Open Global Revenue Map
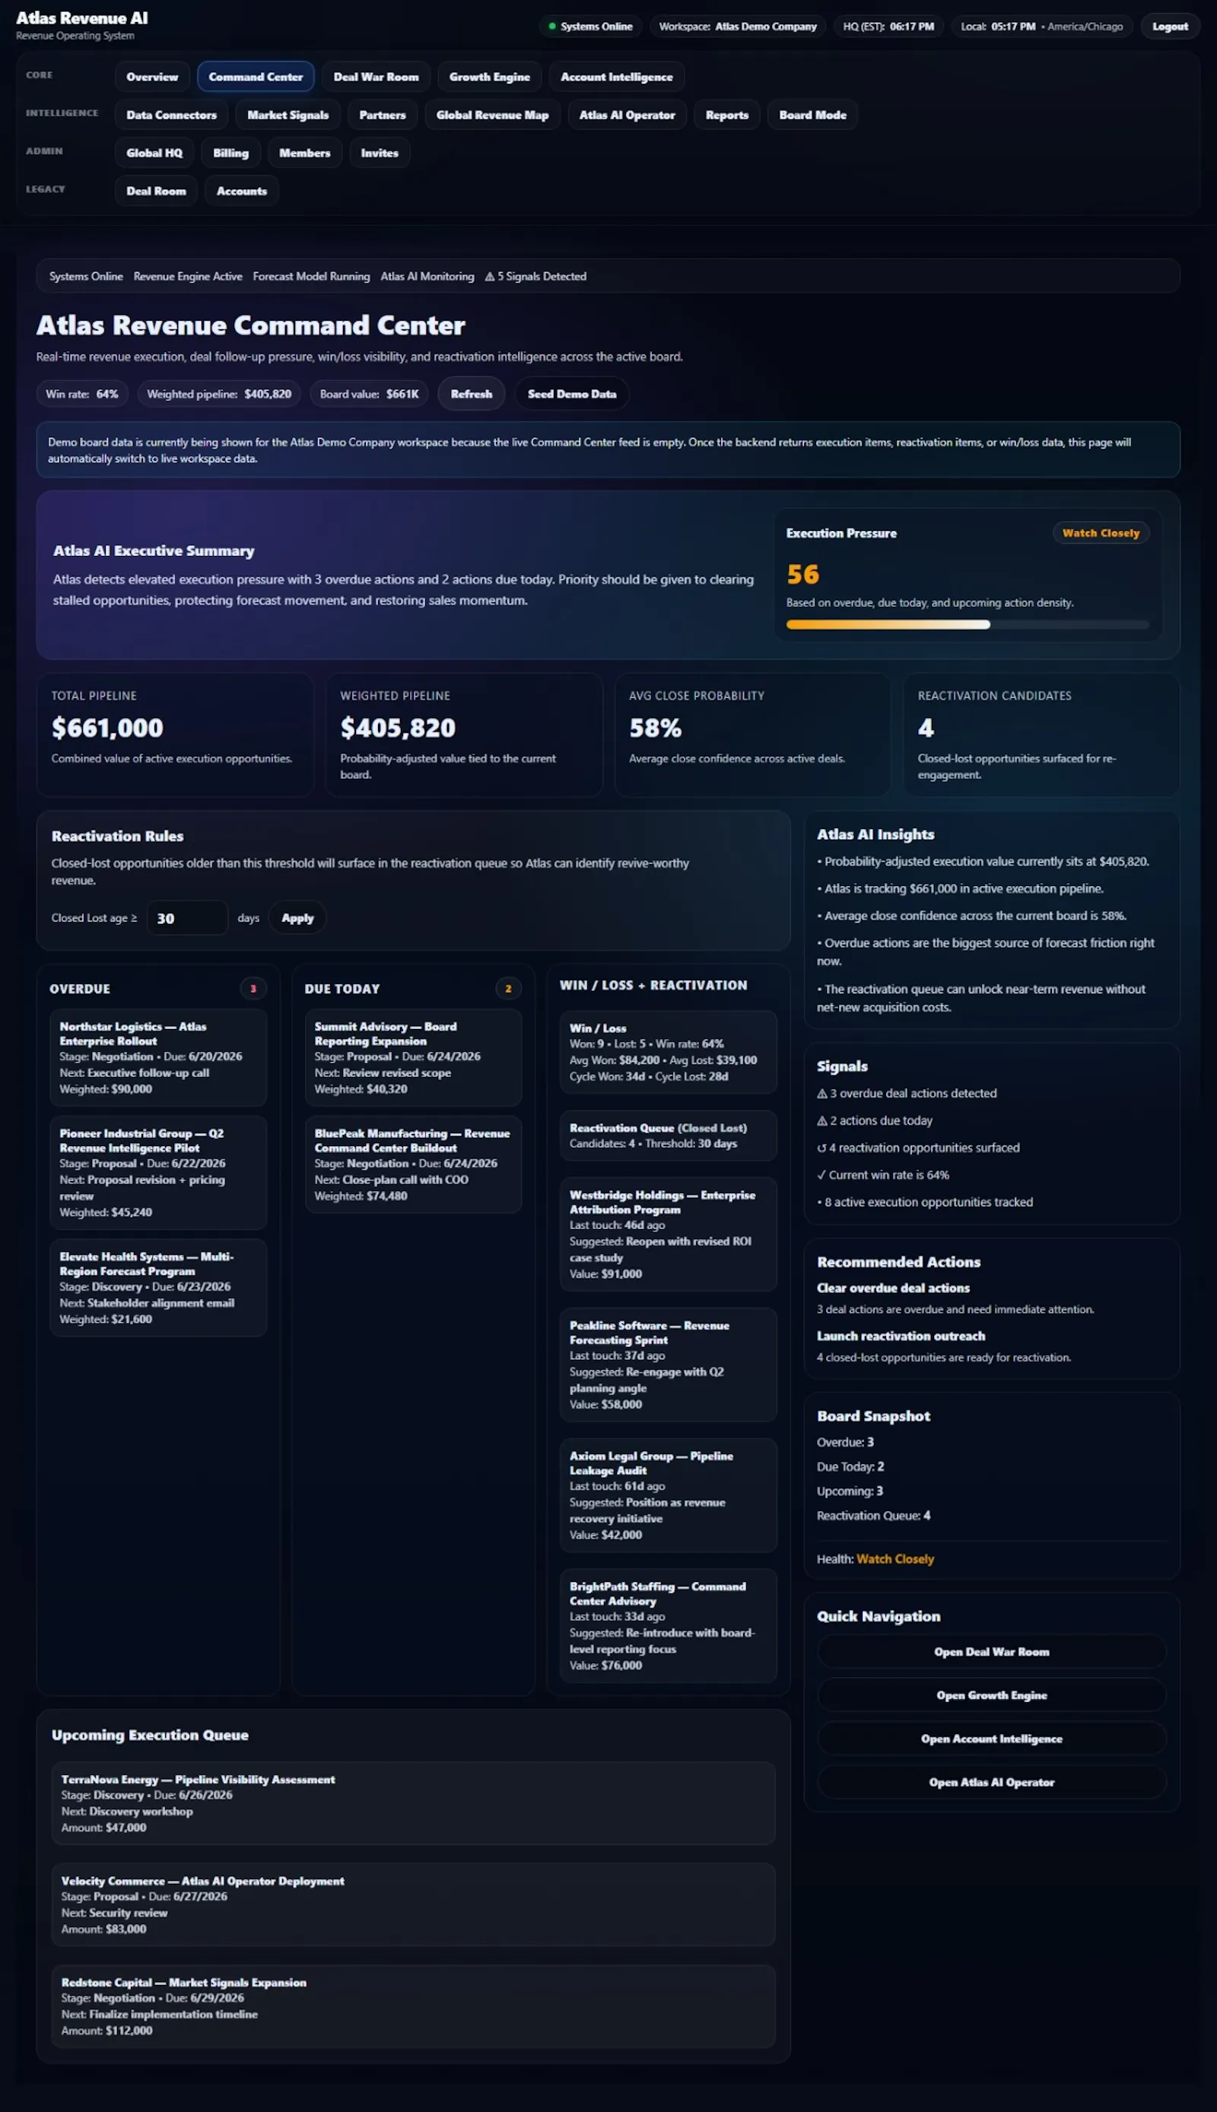This screenshot has height=2112, width=1217. [492, 116]
